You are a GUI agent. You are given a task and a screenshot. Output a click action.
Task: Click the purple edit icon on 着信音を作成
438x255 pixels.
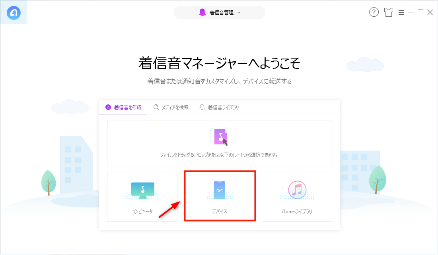point(108,107)
